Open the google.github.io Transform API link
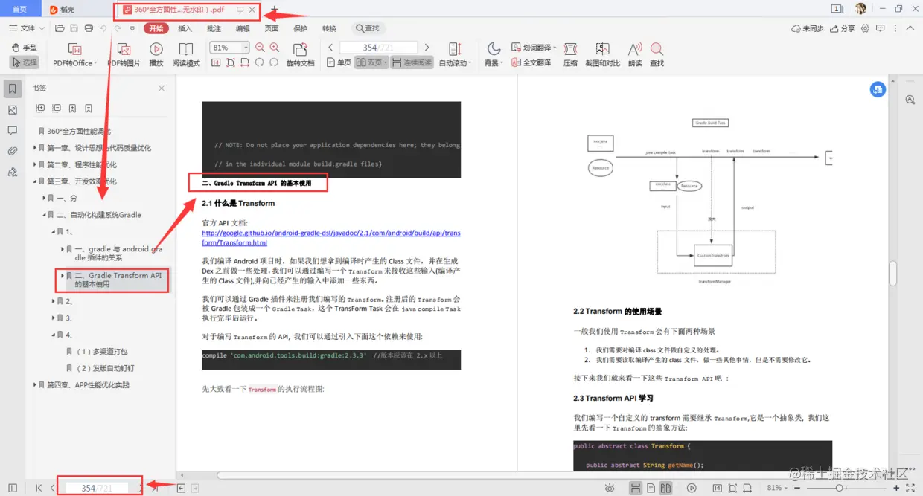This screenshot has width=923, height=496. 331,238
